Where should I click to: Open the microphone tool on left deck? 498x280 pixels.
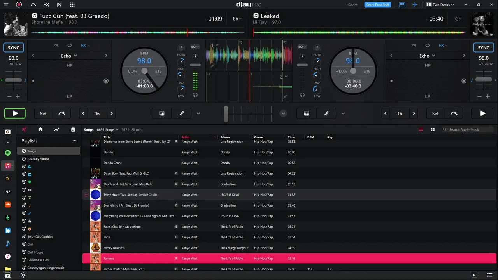(x=182, y=114)
